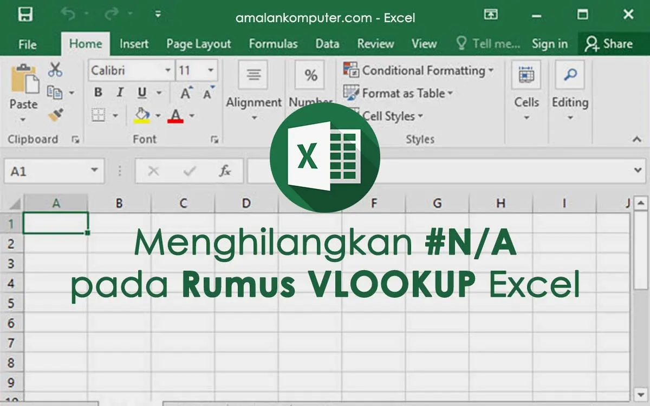The height and width of the screenshot is (406, 650).
Task: Open the File tab
Action: point(28,44)
